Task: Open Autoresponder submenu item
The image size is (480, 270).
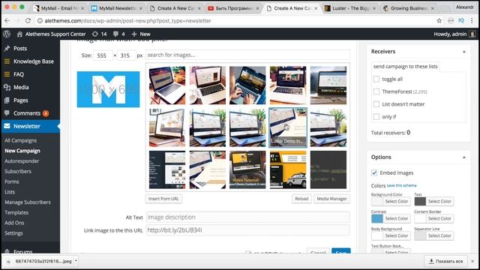Action: pyautogui.click(x=22, y=161)
